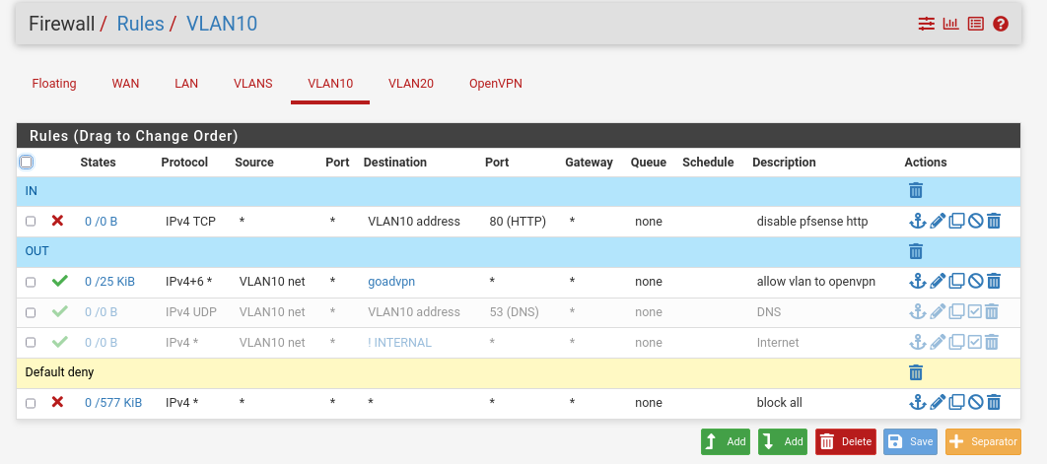This screenshot has width=1047, height=464.
Task: Disable the 'block all' rule with circle-slash icon
Action: (x=975, y=403)
